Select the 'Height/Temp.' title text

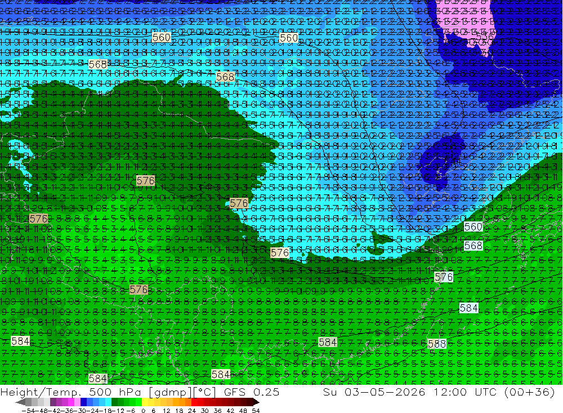(x=40, y=392)
